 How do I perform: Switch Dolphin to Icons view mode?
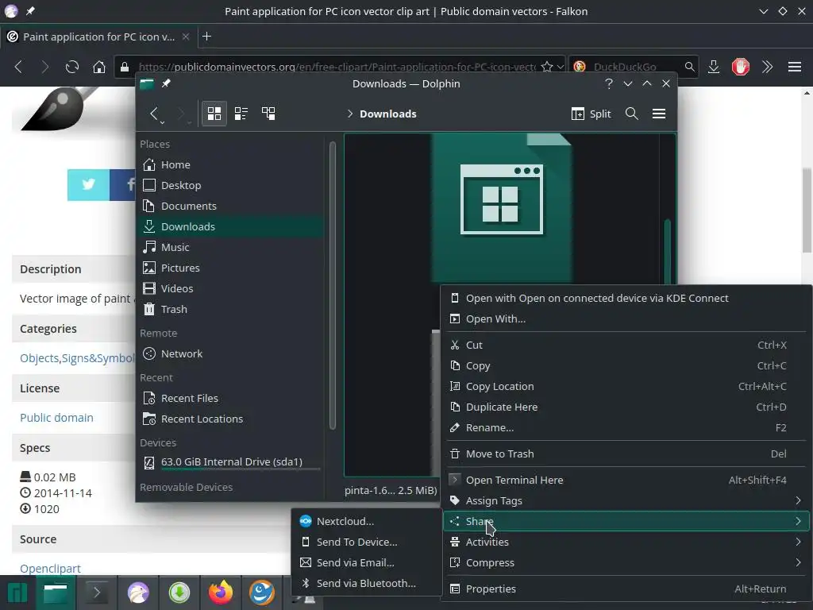coord(214,114)
